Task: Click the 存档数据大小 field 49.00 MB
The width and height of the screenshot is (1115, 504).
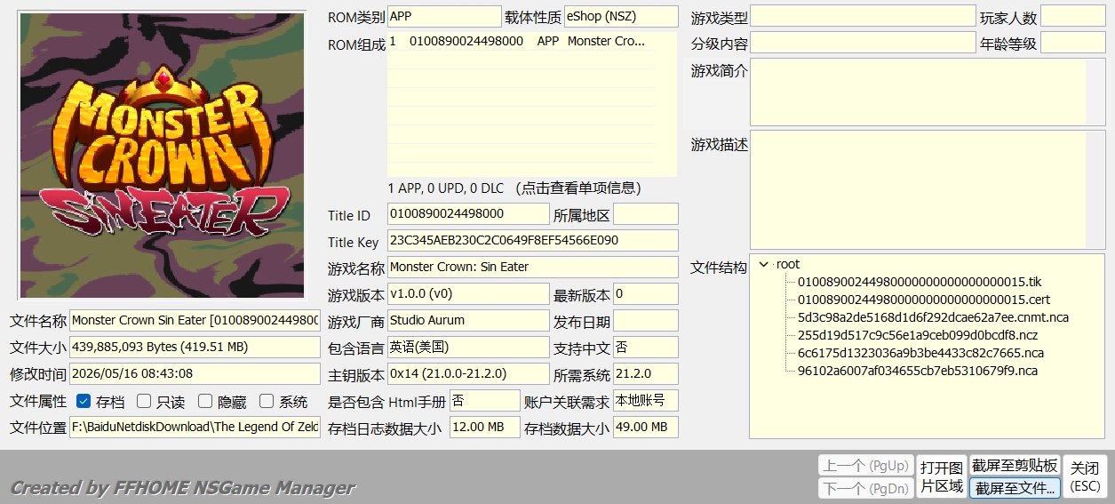Action: coord(646,428)
